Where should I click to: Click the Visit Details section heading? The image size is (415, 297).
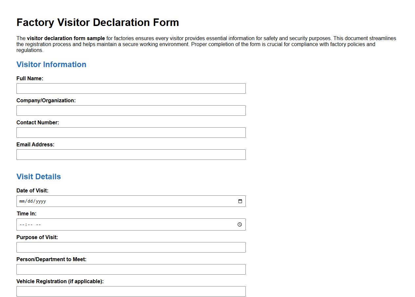point(38,177)
